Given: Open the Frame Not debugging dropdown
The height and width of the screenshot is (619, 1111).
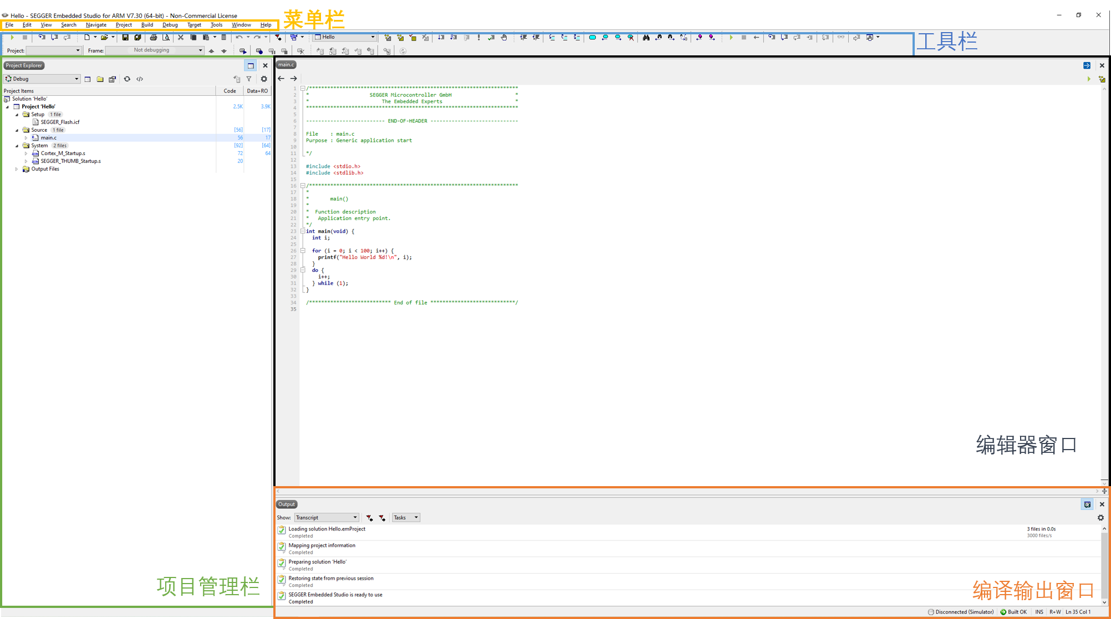Looking at the screenshot, I should coord(154,50).
